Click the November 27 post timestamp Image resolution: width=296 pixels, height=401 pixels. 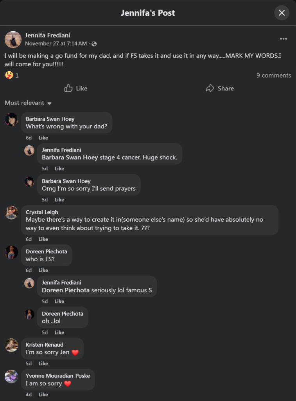[x=56, y=43]
